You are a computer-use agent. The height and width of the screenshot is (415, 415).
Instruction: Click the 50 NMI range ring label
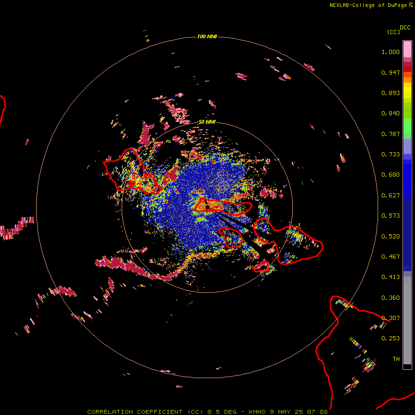coord(207,122)
